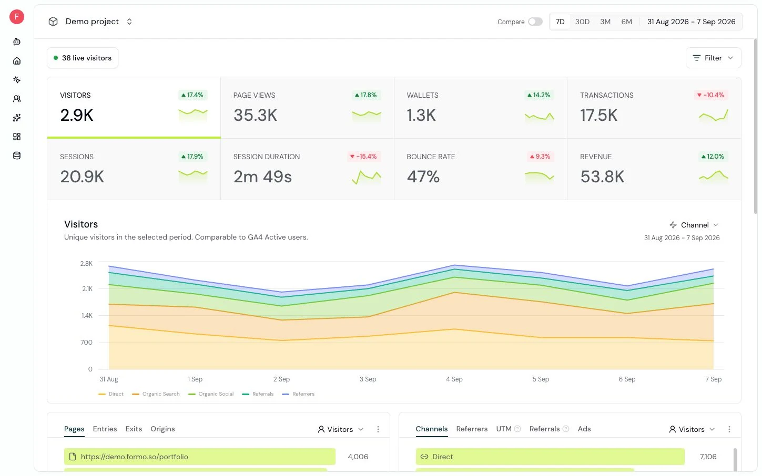762x476 pixels.
Task: Open the user avatar labeled F
Action: pos(17,17)
